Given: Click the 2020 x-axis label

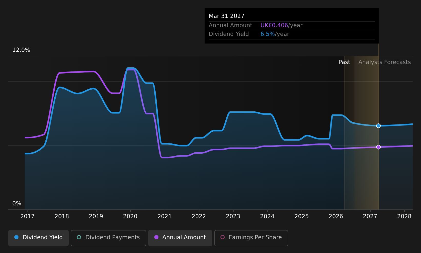Looking at the screenshot, I should coord(130,216).
